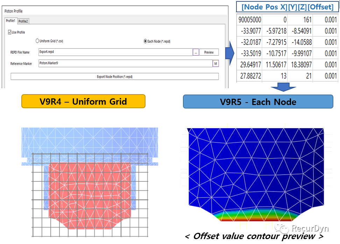Click the blue right-pointing arrow

tap(230, 53)
